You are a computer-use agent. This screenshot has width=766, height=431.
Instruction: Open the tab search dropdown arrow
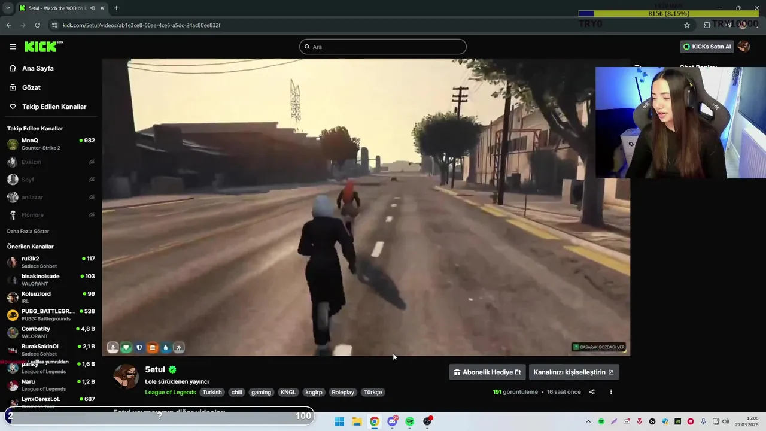(8, 8)
